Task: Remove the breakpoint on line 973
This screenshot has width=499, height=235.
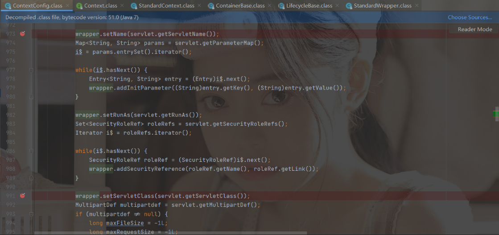Action: click(x=22, y=34)
